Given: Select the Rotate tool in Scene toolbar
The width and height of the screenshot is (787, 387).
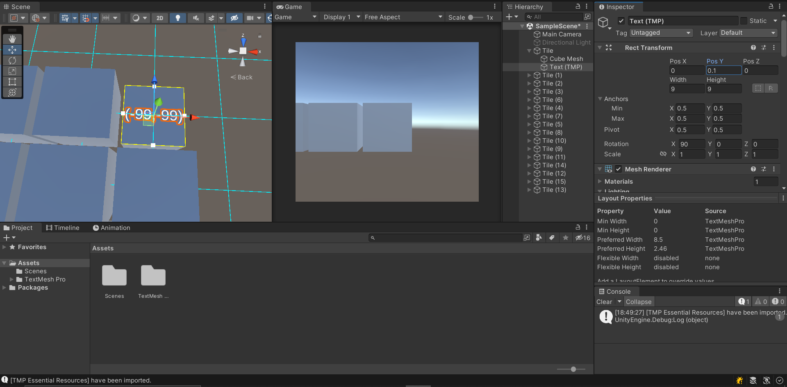Looking at the screenshot, I should pyautogui.click(x=12, y=60).
